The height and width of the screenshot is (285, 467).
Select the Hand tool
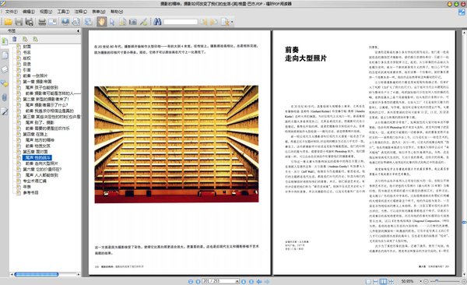point(101,22)
